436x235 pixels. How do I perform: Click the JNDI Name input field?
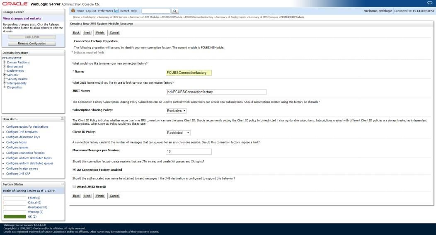pyautogui.click(x=216, y=92)
